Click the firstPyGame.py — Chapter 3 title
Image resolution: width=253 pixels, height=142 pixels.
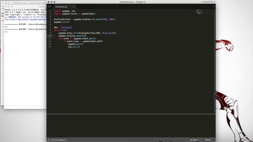coord(132,2)
